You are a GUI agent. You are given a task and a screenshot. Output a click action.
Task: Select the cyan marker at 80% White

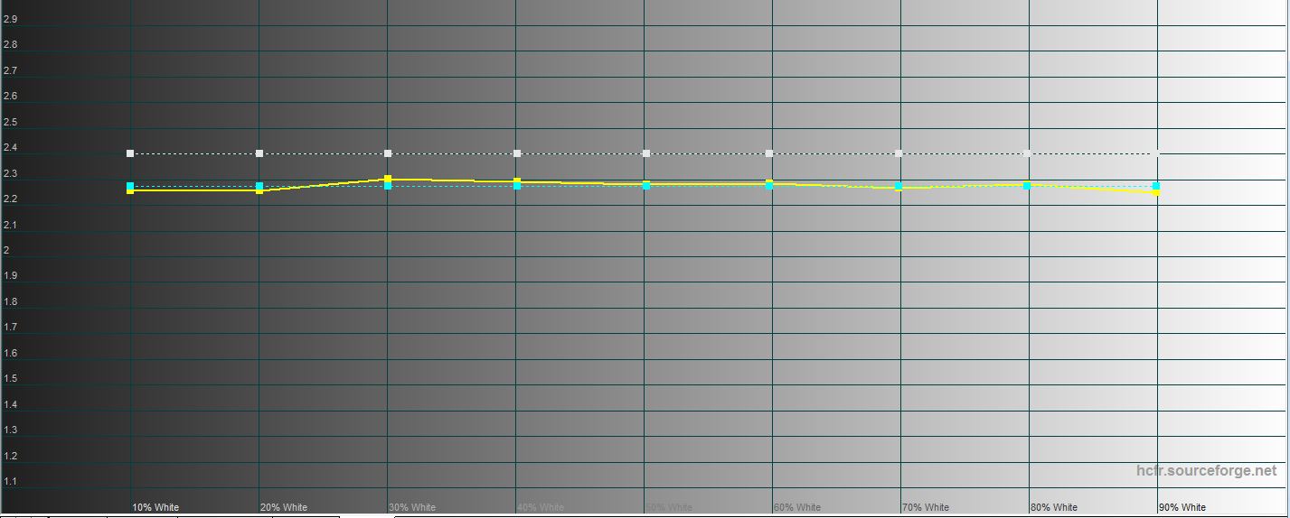(1027, 186)
